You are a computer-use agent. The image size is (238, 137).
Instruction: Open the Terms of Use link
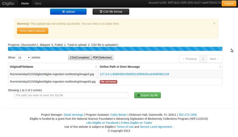click(x=125, y=127)
